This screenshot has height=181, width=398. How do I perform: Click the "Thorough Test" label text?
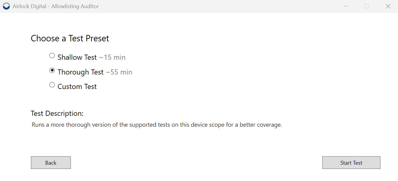point(81,72)
